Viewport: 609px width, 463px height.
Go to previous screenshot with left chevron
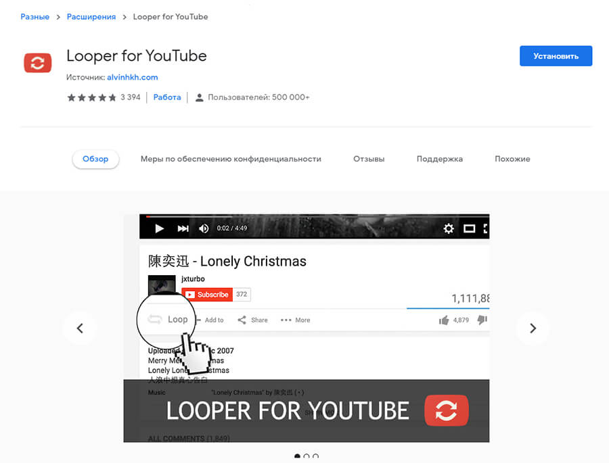tap(80, 328)
